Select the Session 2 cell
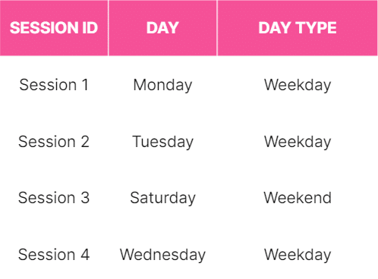The width and height of the screenshot is (378, 279). (54, 142)
